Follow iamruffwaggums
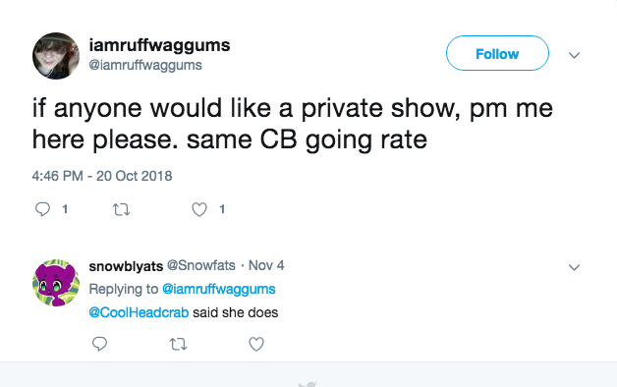617x387 pixels. 497,53
